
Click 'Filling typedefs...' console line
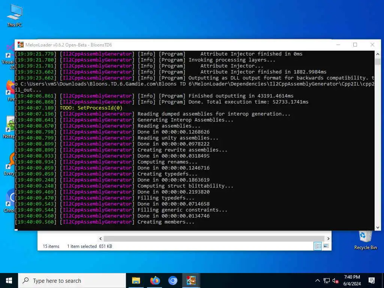click(166, 198)
